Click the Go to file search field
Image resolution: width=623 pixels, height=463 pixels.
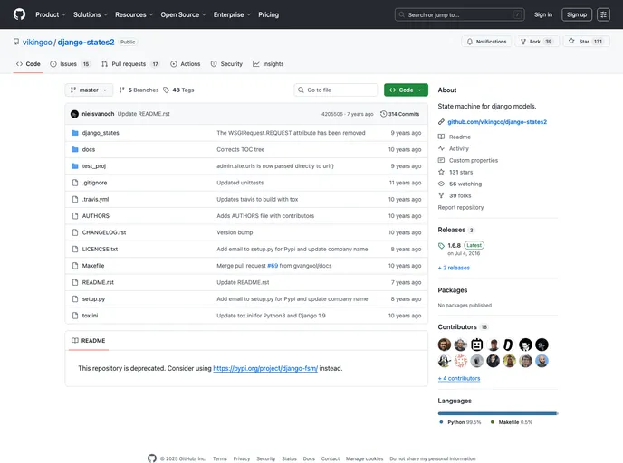pos(335,90)
